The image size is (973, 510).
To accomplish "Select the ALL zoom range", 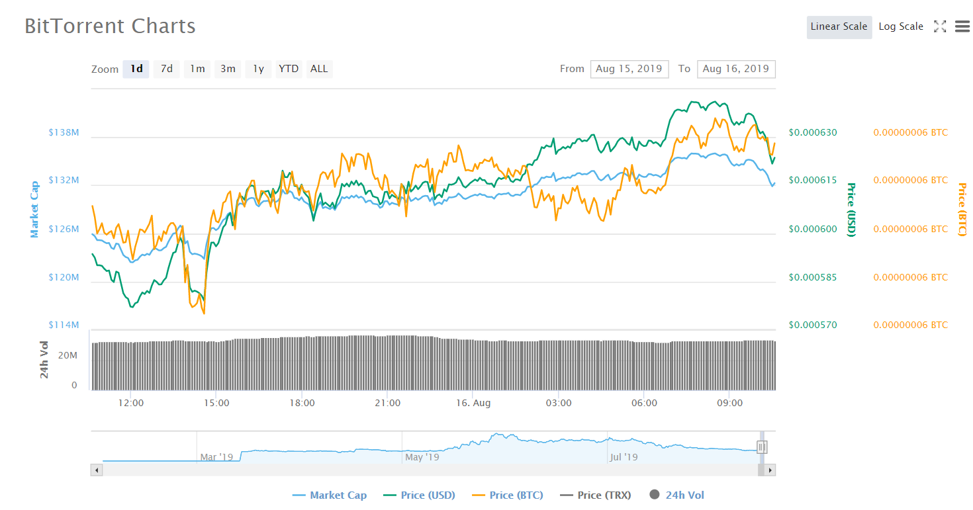I will point(319,69).
